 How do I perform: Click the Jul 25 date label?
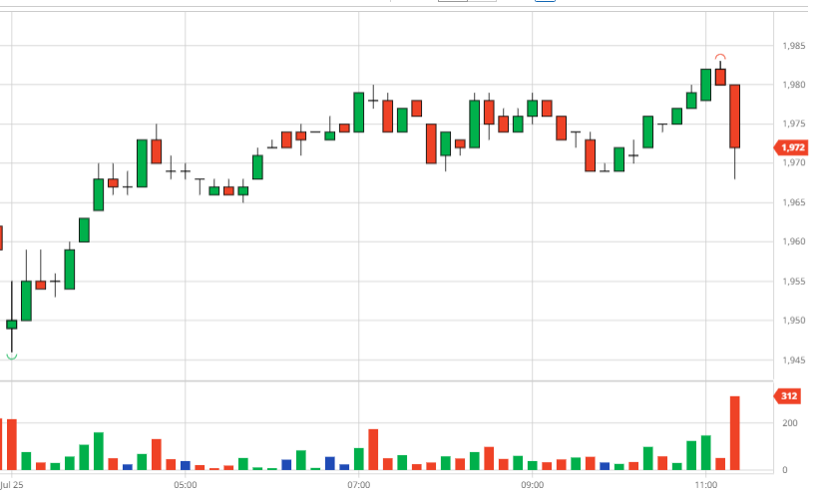(x=12, y=485)
